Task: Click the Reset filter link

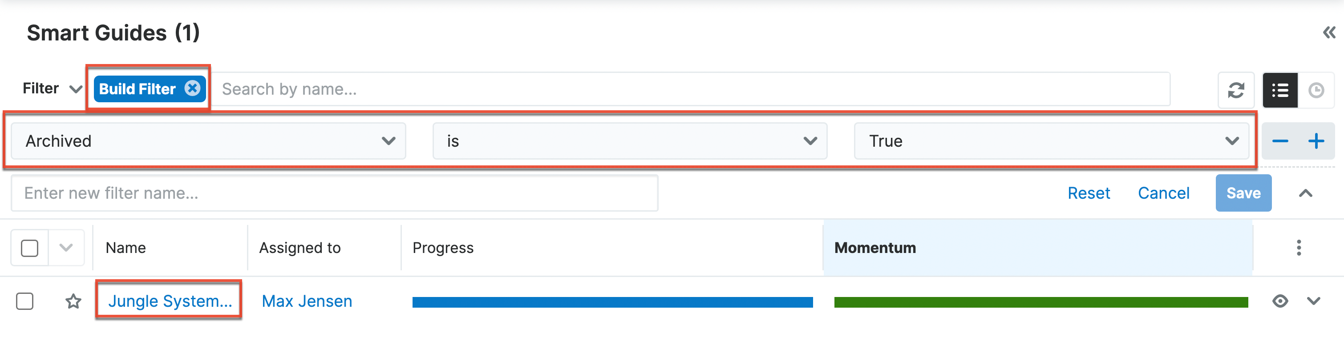Action: click(x=1089, y=193)
